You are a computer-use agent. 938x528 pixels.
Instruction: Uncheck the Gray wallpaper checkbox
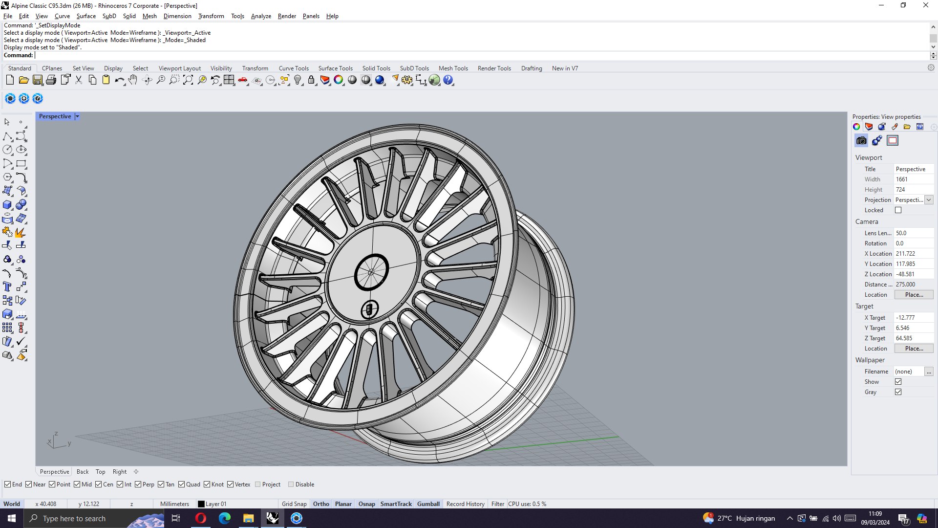[x=898, y=392]
